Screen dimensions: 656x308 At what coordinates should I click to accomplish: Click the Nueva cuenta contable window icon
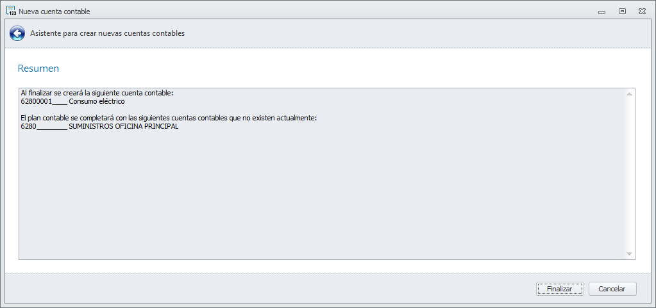pos(11,11)
